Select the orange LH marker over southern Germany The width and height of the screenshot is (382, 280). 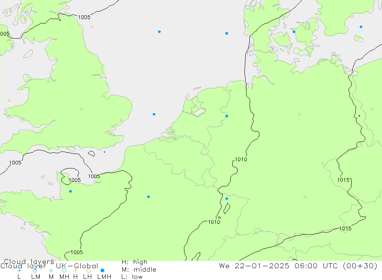(x=305, y=197)
